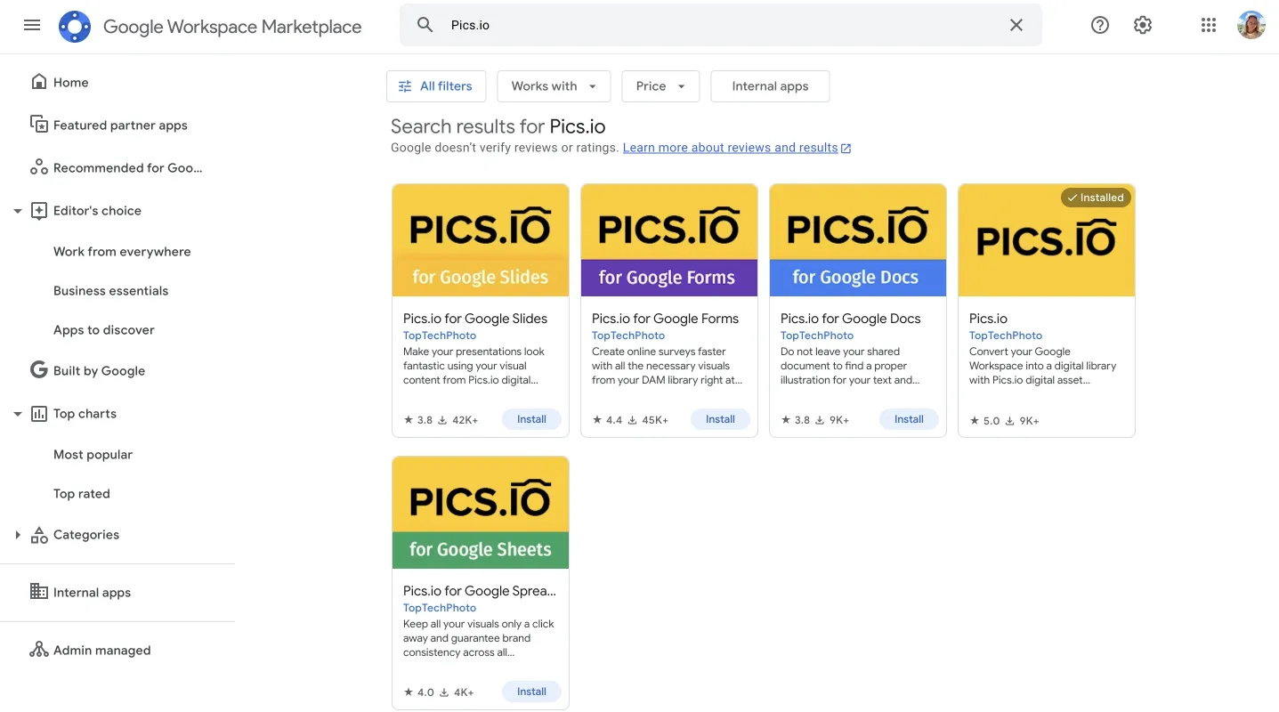This screenshot has width=1279, height=712.
Task: Toggle All filters panel
Action: click(x=436, y=85)
